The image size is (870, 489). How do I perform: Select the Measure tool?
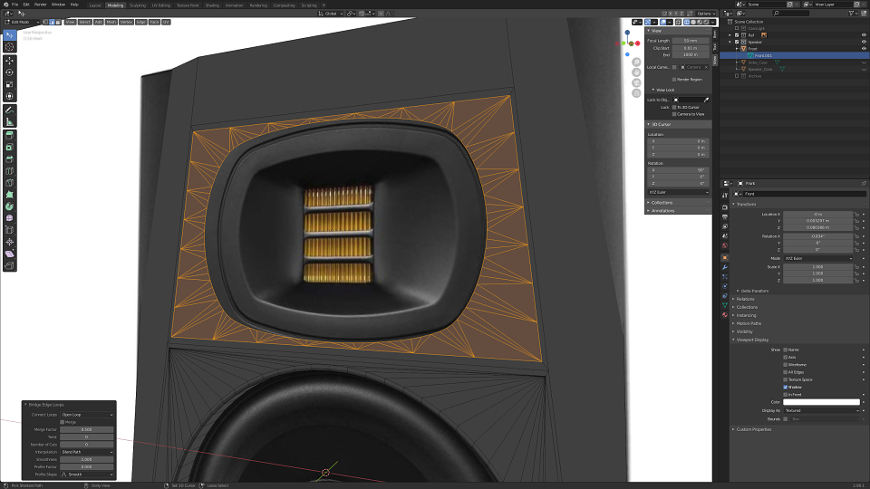[9, 122]
